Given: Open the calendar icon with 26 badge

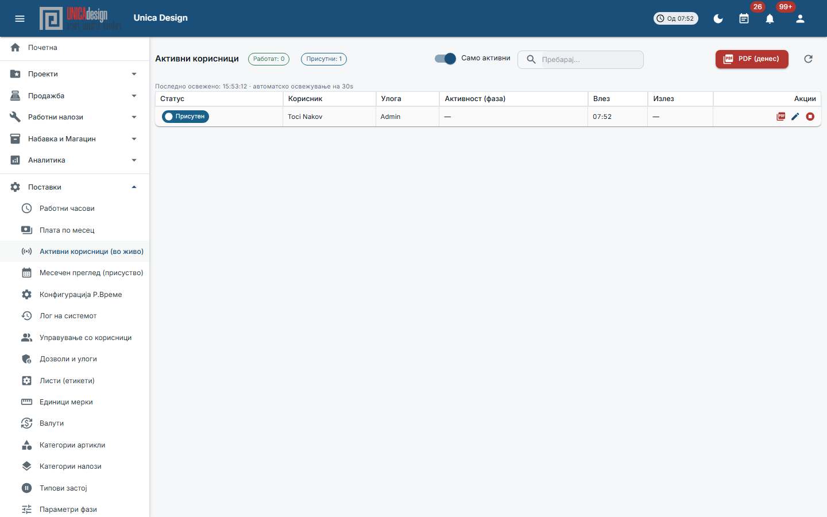Looking at the screenshot, I should pos(744,18).
